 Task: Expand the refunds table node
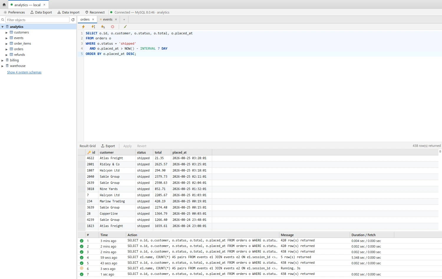click(6, 55)
